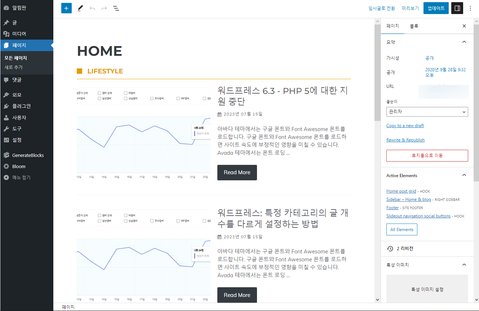Toggle the settings sidebar panel icon
The image size is (479, 311).
click(x=457, y=8)
